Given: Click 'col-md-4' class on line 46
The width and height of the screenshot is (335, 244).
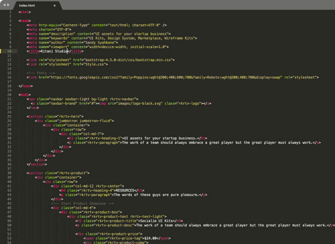Looking at the screenshot, I should click(83, 208).
